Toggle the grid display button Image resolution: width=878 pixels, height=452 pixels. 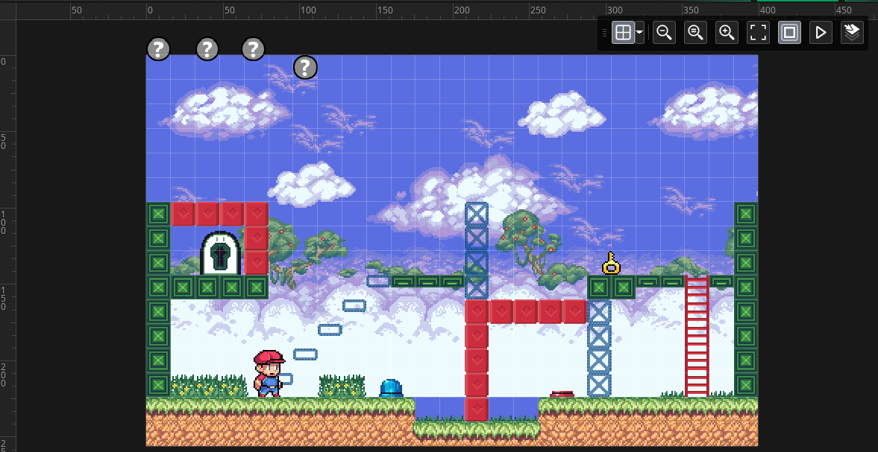[623, 33]
